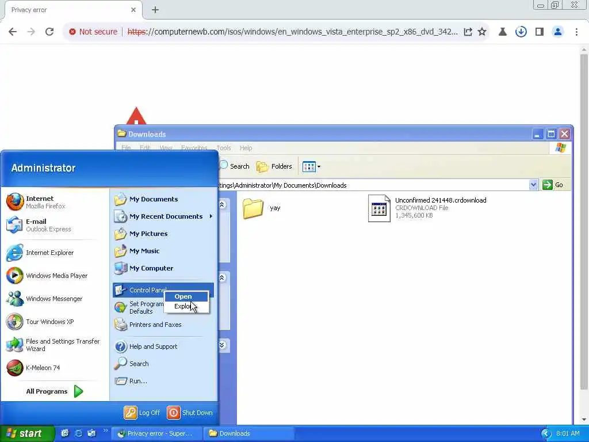
Task: Open Set Program Access and Defaults
Action: click(x=140, y=307)
